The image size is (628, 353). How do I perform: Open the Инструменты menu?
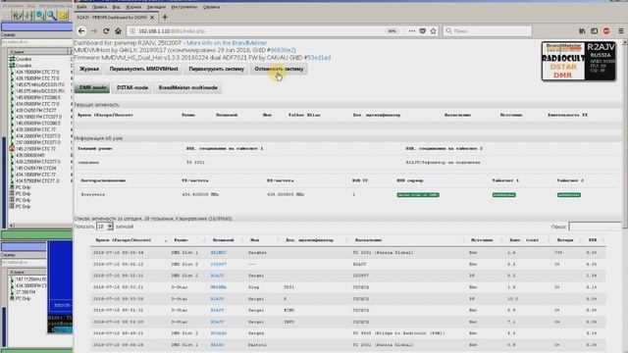point(184,7)
